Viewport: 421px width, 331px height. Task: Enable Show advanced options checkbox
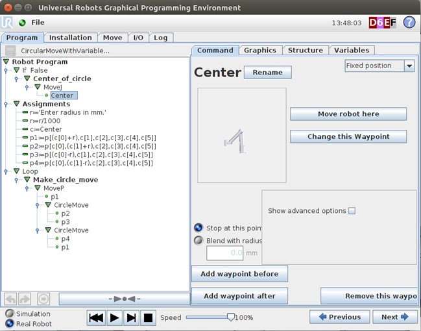352,211
